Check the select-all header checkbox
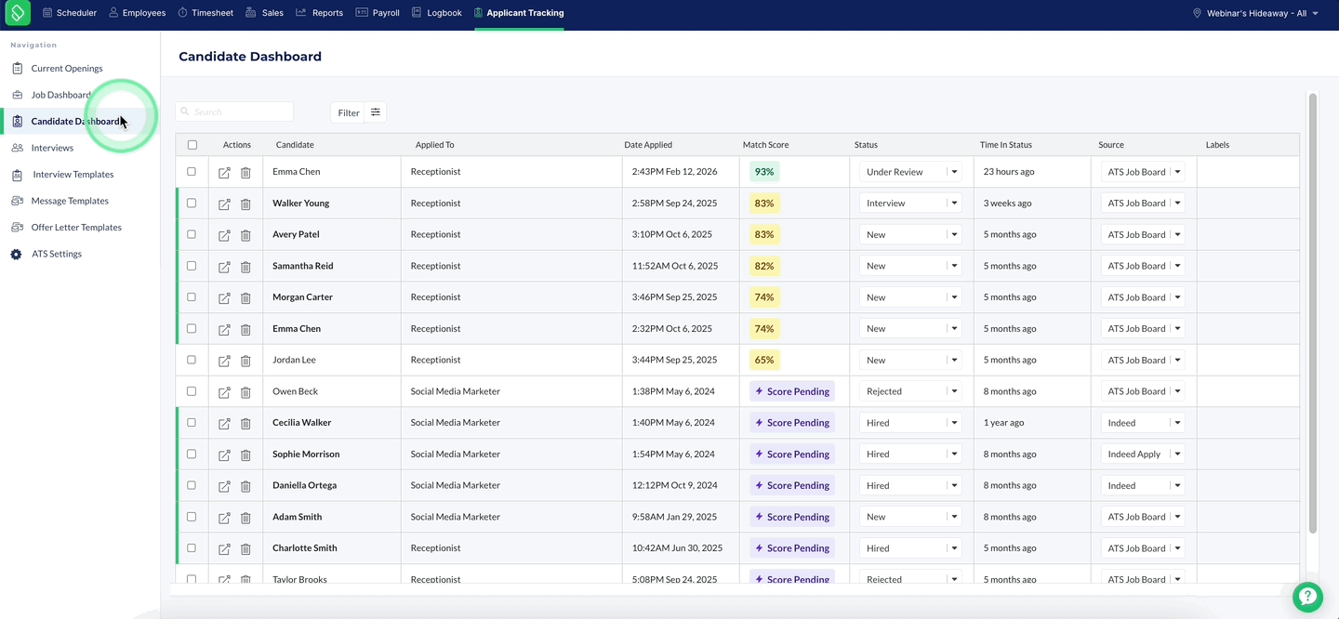Screen dimensions: 1339x619 [x=192, y=145]
